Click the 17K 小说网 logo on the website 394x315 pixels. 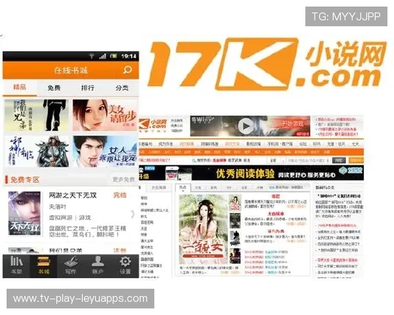[x=153, y=125]
